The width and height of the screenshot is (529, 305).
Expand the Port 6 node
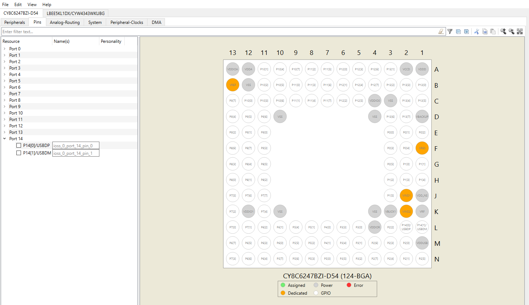coord(4,87)
